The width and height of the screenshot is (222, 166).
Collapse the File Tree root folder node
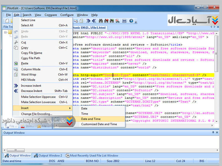[6, 32]
